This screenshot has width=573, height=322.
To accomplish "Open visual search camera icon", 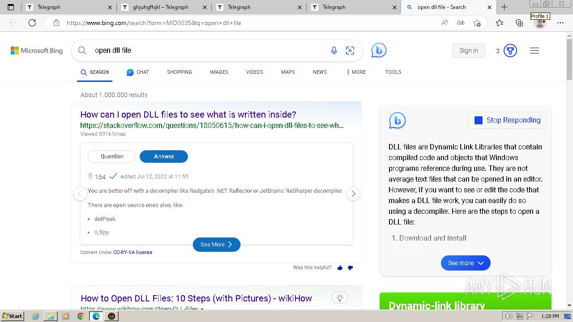I will [x=350, y=51].
